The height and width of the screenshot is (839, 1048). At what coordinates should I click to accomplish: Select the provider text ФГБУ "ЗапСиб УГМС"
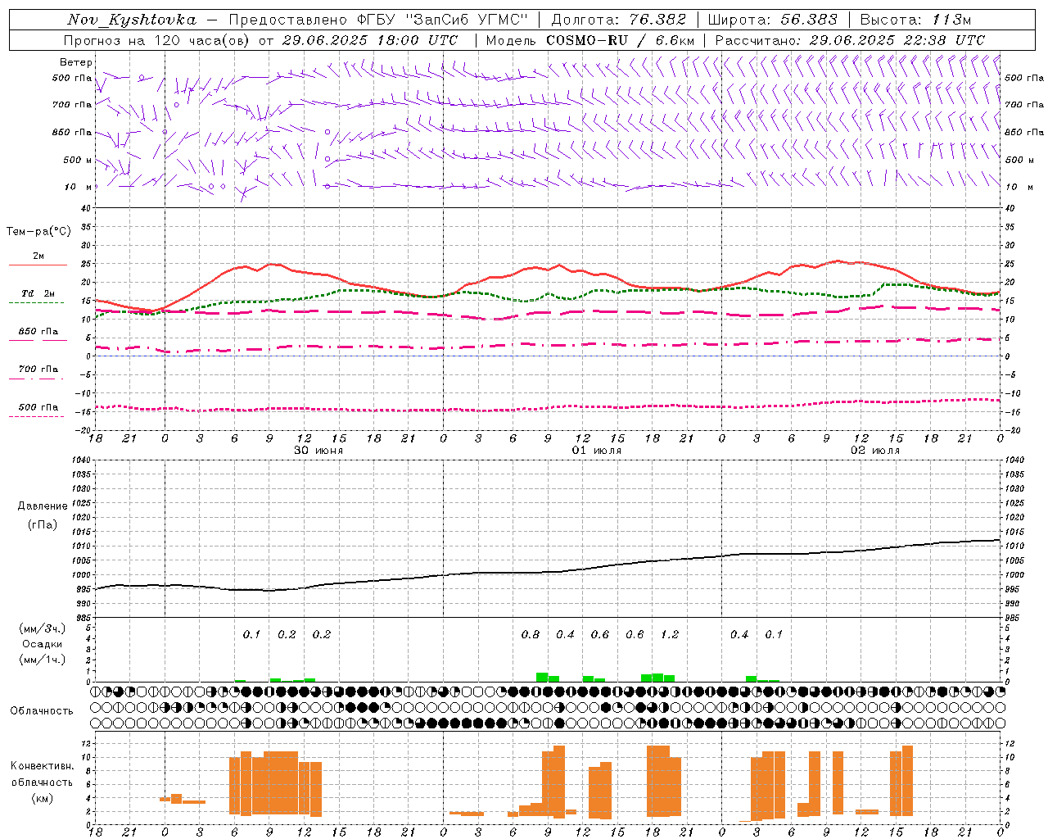click(x=443, y=20)
